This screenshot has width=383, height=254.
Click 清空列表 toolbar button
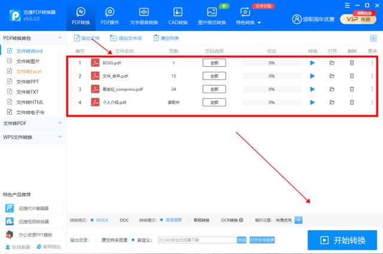pos(166,38)
